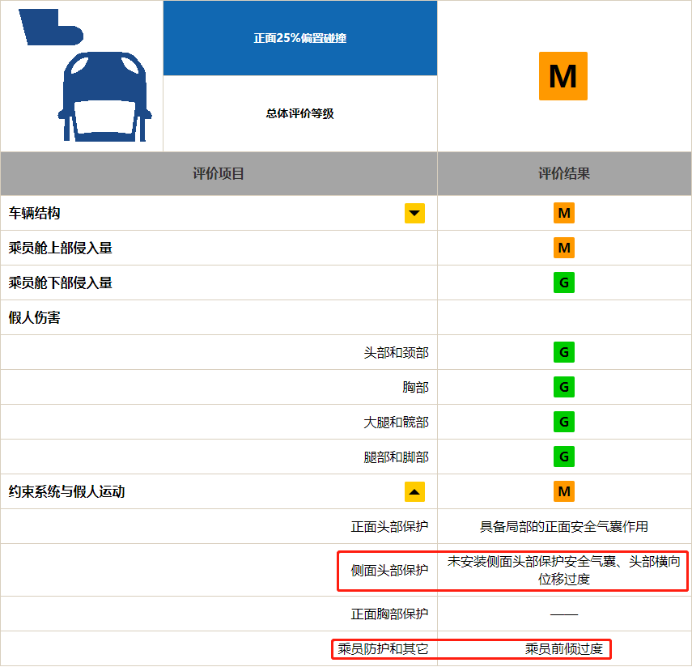This screenshot has height=667, width=692.
Task: Click the dash result for 正面胸部保护
Action: 564,614
